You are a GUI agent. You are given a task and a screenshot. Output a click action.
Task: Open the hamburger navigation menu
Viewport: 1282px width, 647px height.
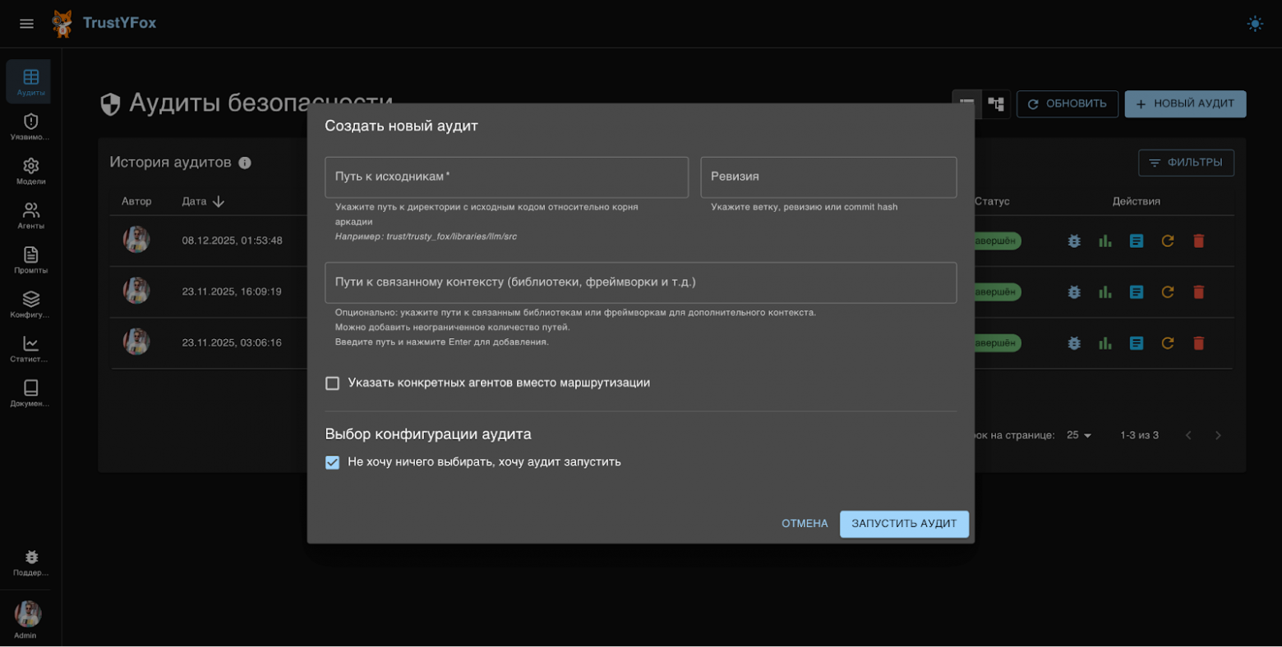pyautogui.click(x=26, y=24)
